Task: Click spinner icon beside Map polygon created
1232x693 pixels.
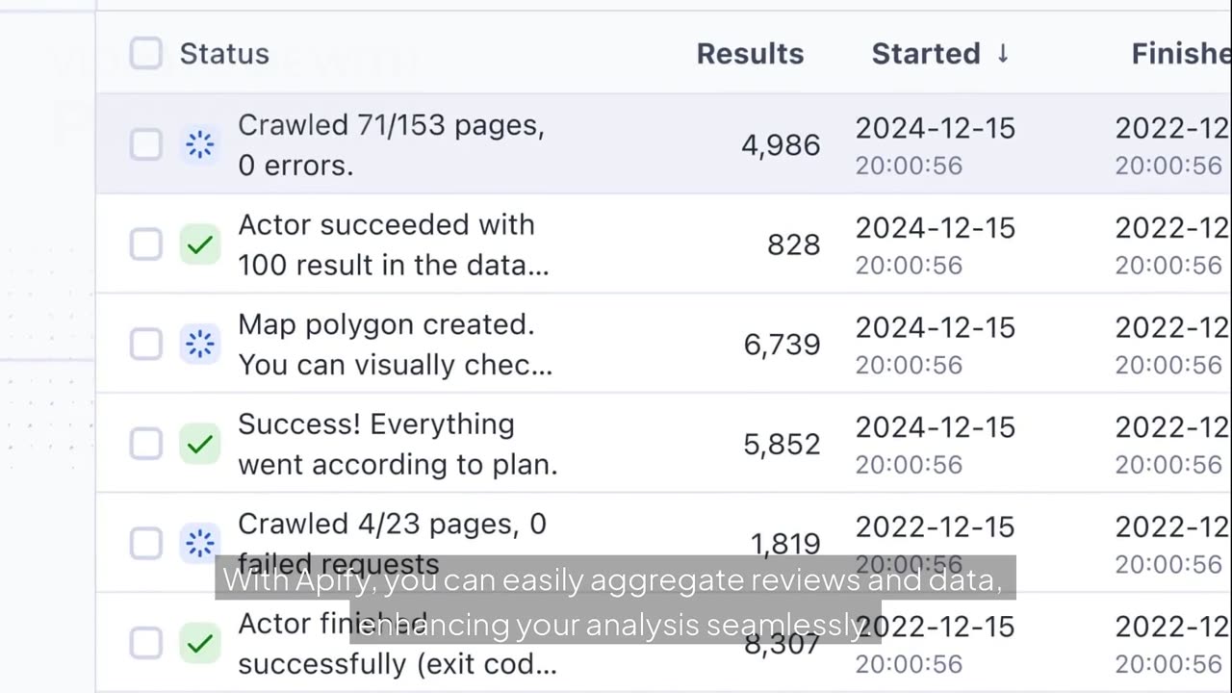Action: coord(200,345)
